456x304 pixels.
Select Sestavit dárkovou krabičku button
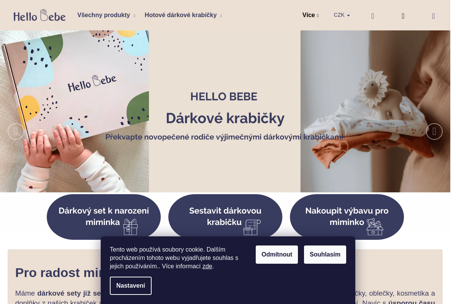coord(225,217)
